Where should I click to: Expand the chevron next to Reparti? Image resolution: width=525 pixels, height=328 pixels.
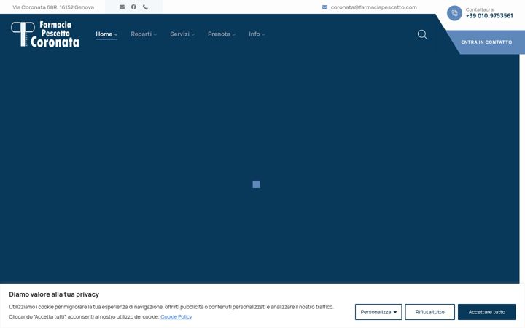point(155,34)
